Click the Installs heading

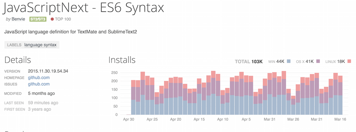coord(122,60)
